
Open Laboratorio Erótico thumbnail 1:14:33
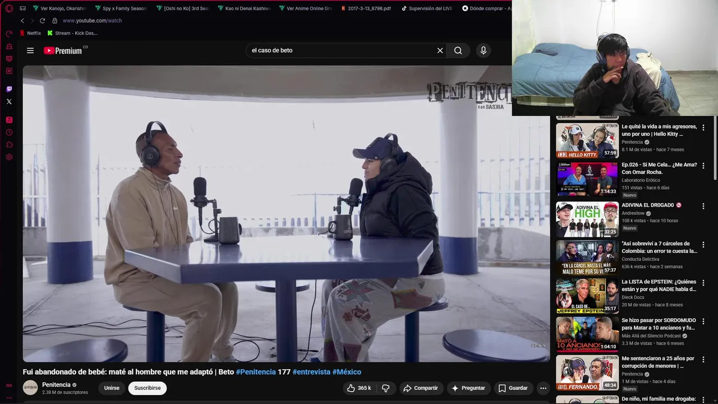pyautogui.click(x=587, y=179)
